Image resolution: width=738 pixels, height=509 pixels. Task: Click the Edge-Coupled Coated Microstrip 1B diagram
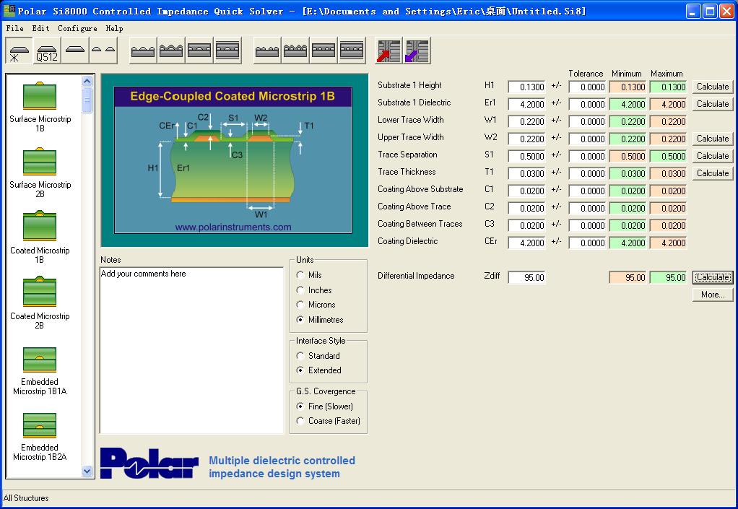coord(233,160)
